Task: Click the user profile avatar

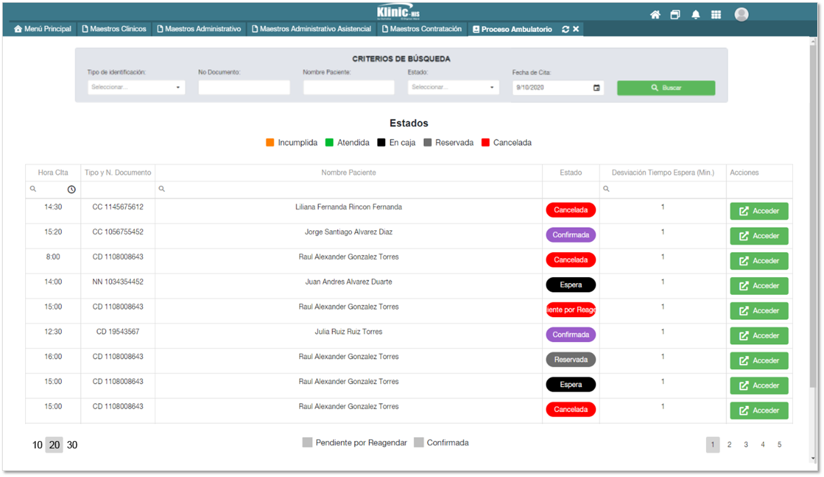Action: point(741,15)
